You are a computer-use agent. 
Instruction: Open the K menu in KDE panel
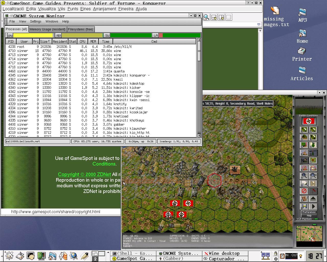(9, 256)
